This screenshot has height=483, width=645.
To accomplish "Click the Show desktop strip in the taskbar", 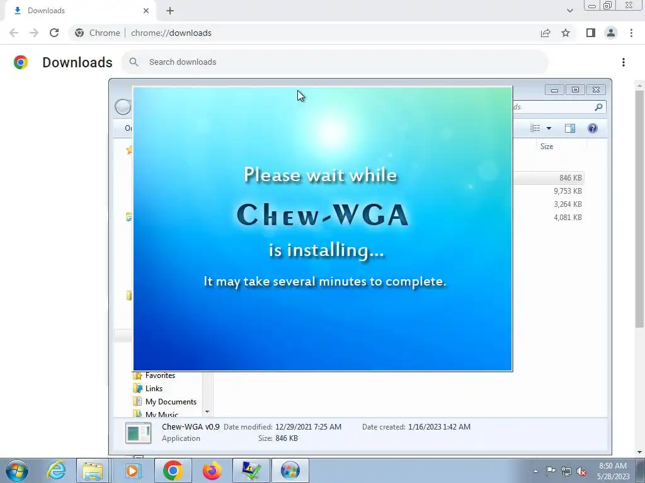I will click(x=641, y=470).
